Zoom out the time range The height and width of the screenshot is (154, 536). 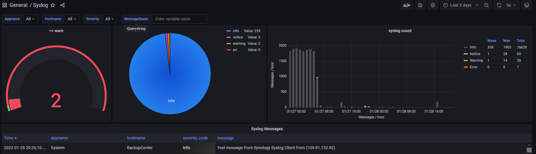point(486,5)
